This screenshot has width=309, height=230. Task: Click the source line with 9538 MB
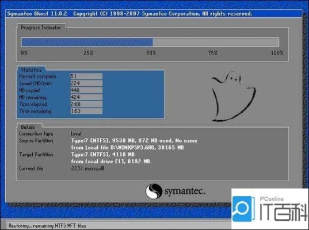pos(134,141)
